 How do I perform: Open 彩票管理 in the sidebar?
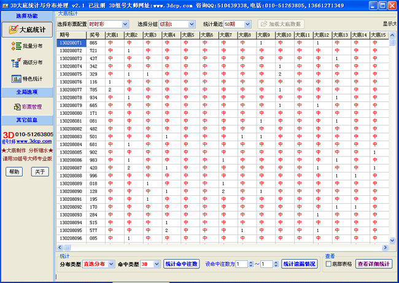pos(26,106)
